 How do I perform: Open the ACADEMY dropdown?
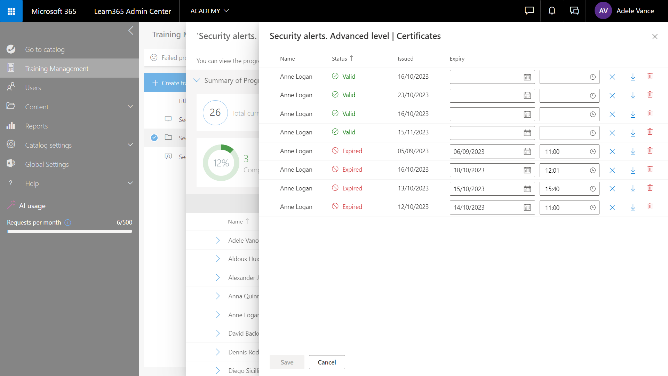[209, 11]
